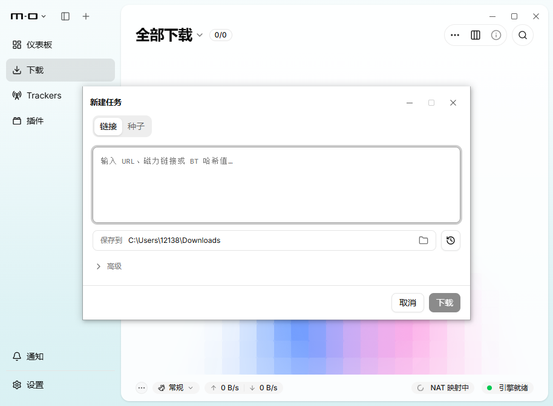Click the download speed 0 B/s indicator
Image resolution: width=553 pixels, height=406 pixels.
(263, 388)
